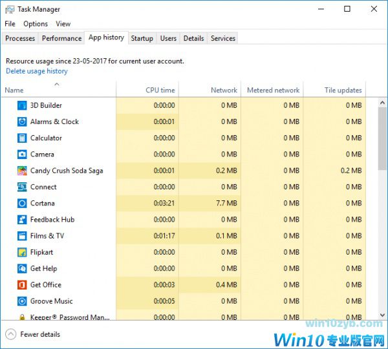Click the Camera app icon
The height and width of the screenshot is (349, 388).
[22, 154]
